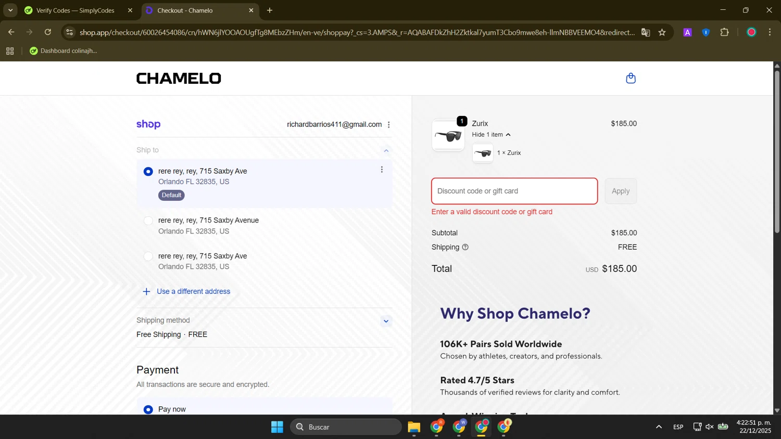View site information in address bar
Viewport: 781px width, 439px height.
(69, 32)
